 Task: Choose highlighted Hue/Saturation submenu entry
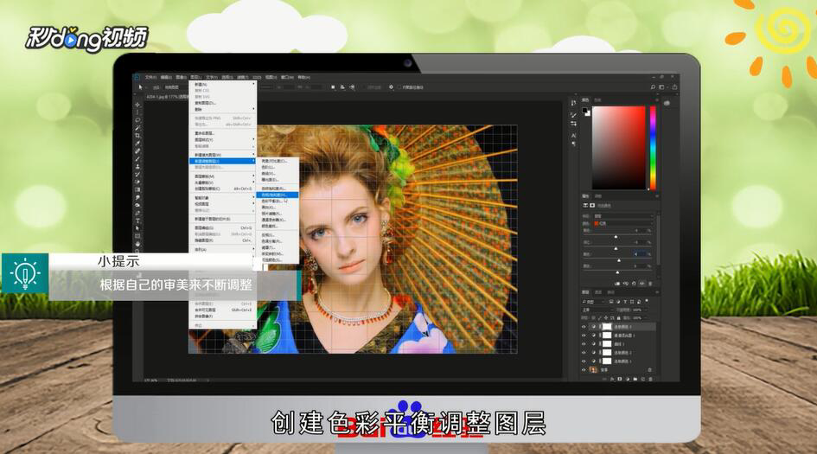pos(278,195)
